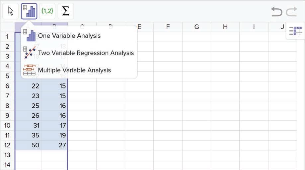Select the List {1,2} tool

[47, 11]
